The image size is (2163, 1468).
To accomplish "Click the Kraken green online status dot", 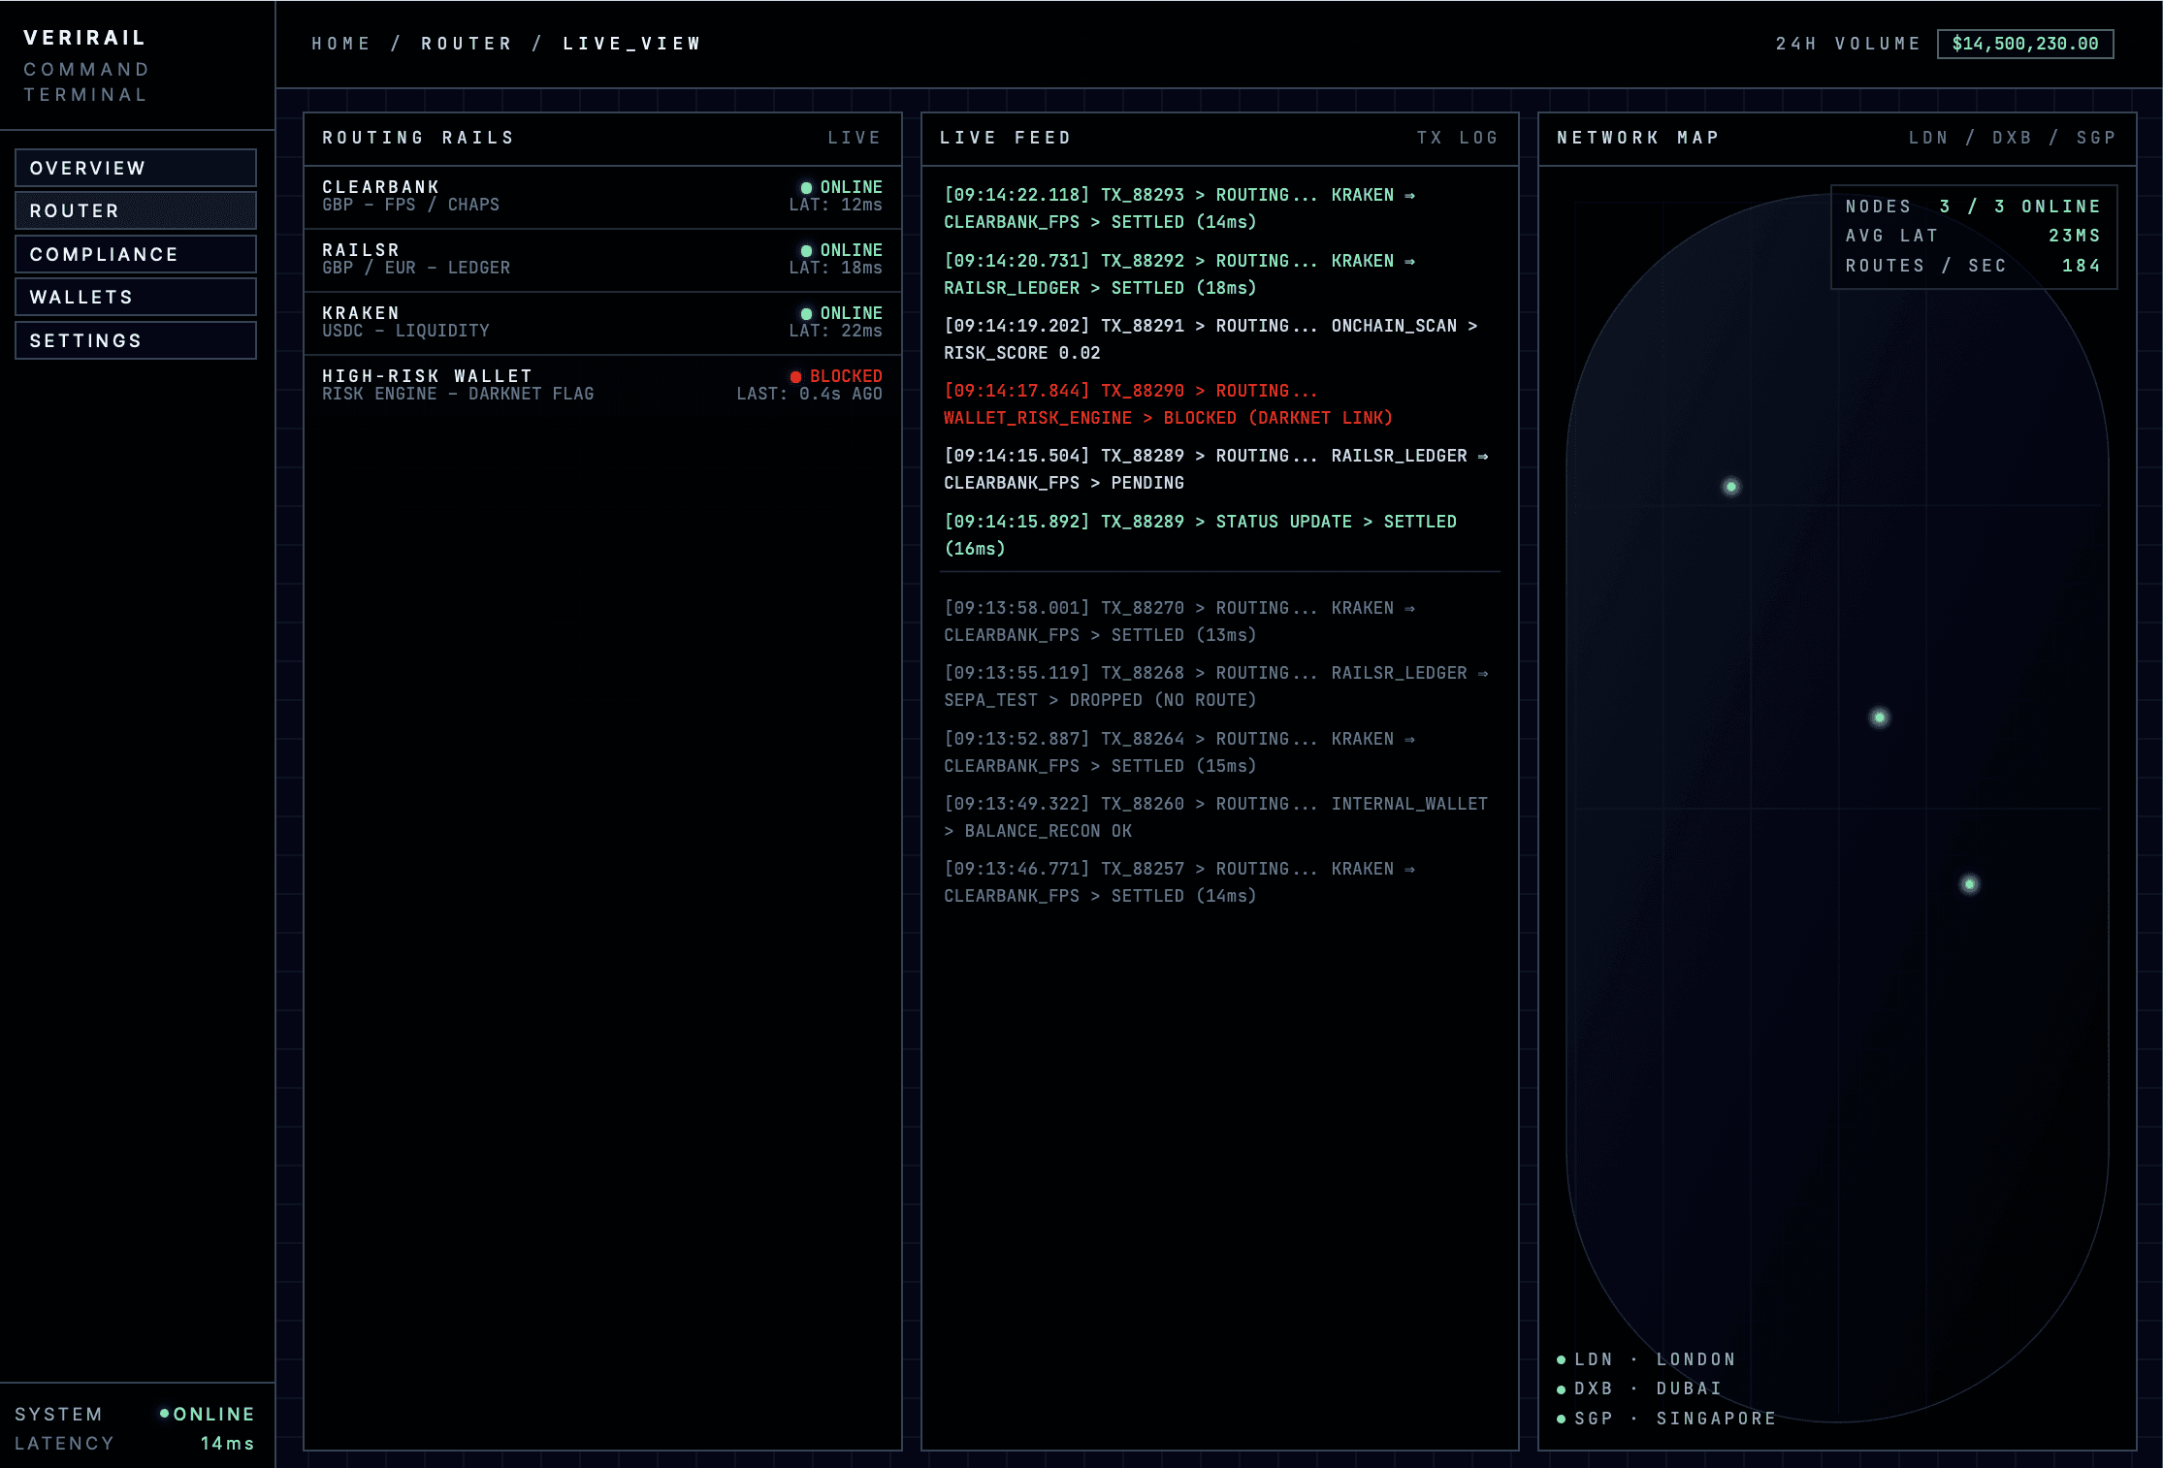I will pyautogui.click(x=806, y=313).
